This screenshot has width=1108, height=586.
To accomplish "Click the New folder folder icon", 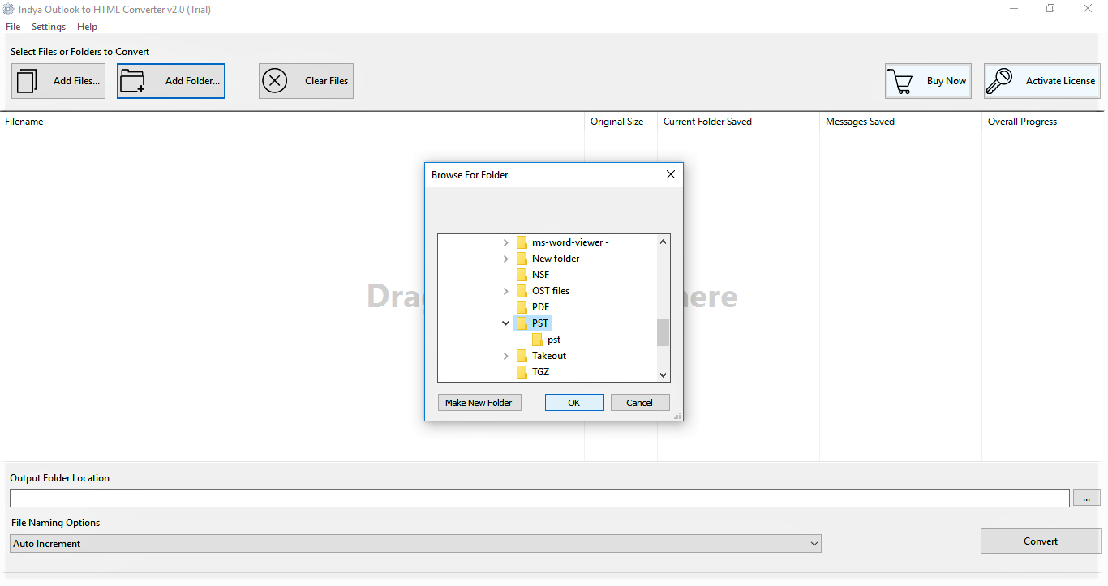I will 522,259.
